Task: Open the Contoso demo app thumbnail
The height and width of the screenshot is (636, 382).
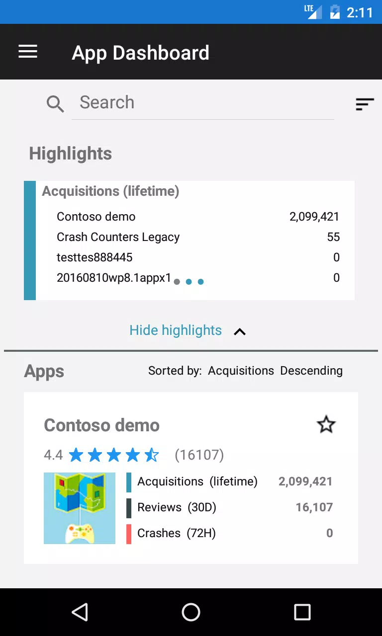Action: 80,508
